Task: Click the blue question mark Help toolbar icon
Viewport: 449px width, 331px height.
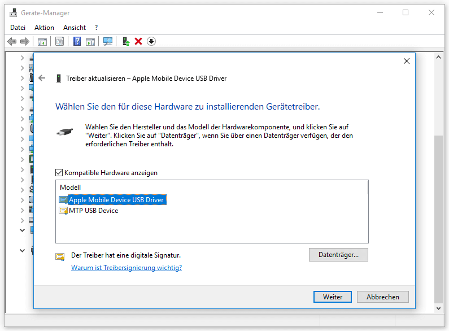Action: (x=77, y=42)
